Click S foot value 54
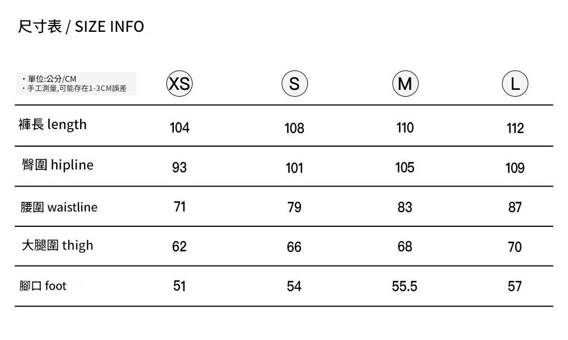Viewport: 568px width, 340px height. pos(294,287)
